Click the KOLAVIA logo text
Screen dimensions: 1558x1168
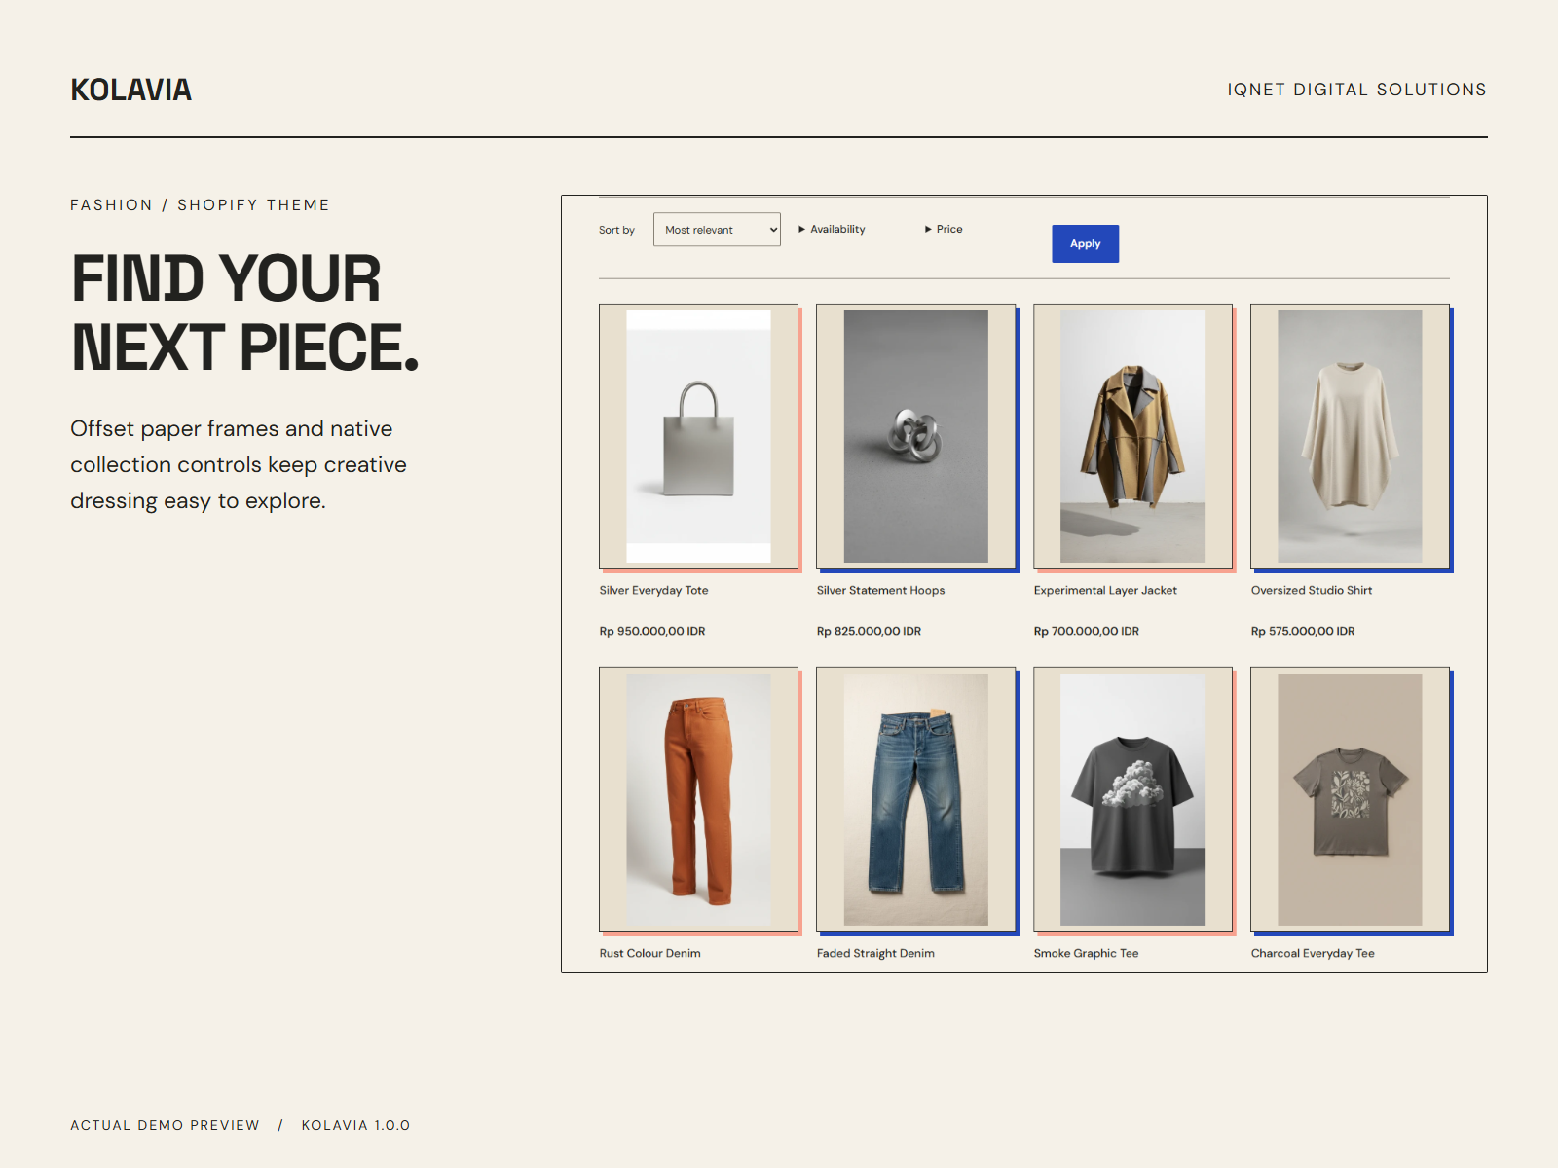tap(130, 90)
